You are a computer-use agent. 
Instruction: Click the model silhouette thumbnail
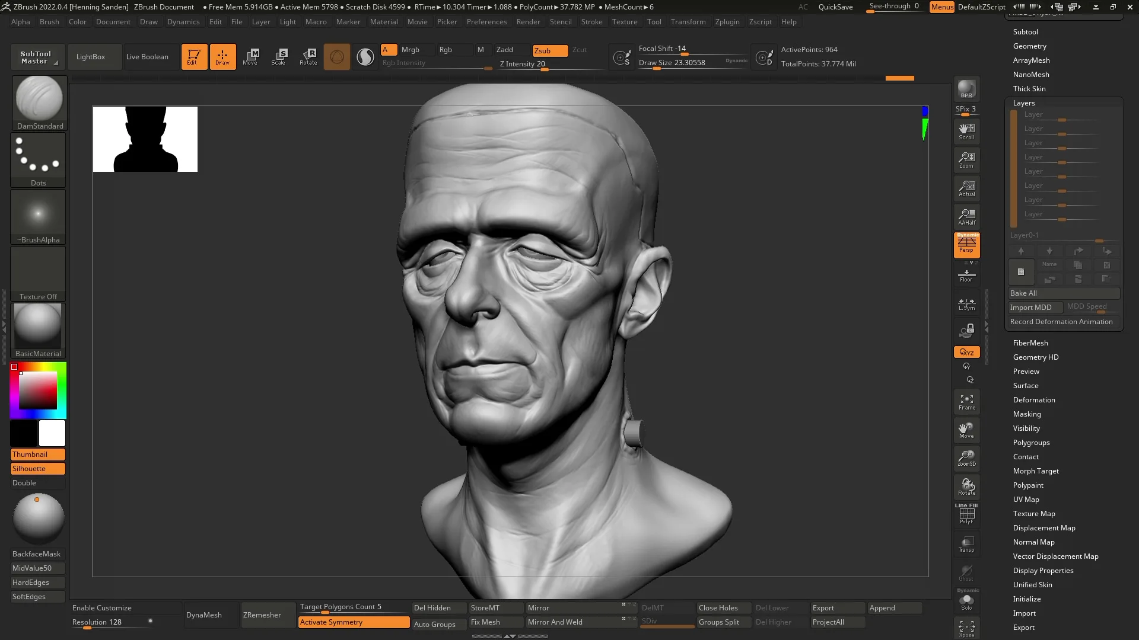point(145,139)
